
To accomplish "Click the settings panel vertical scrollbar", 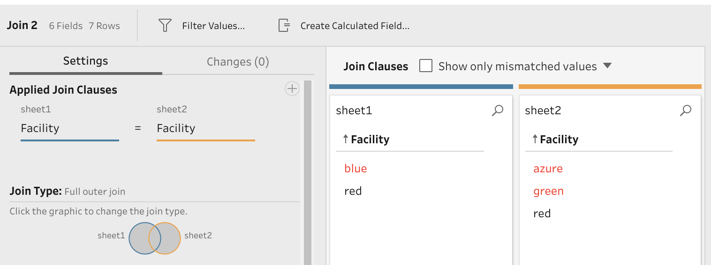I will [x=308, y=173].
